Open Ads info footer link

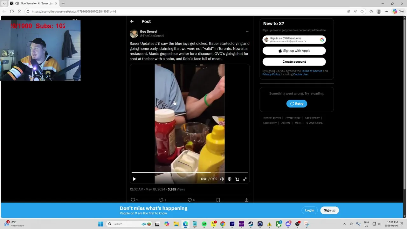286,123
